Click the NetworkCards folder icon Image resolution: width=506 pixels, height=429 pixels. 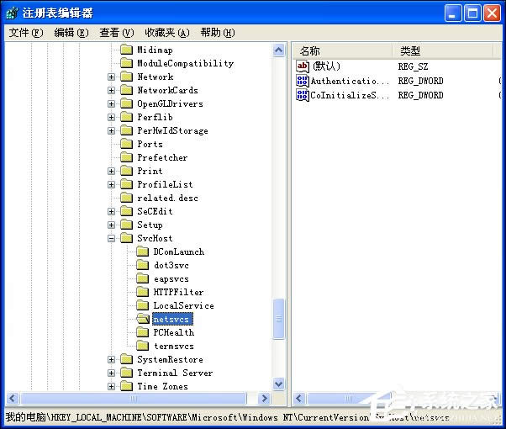(126, 91)
